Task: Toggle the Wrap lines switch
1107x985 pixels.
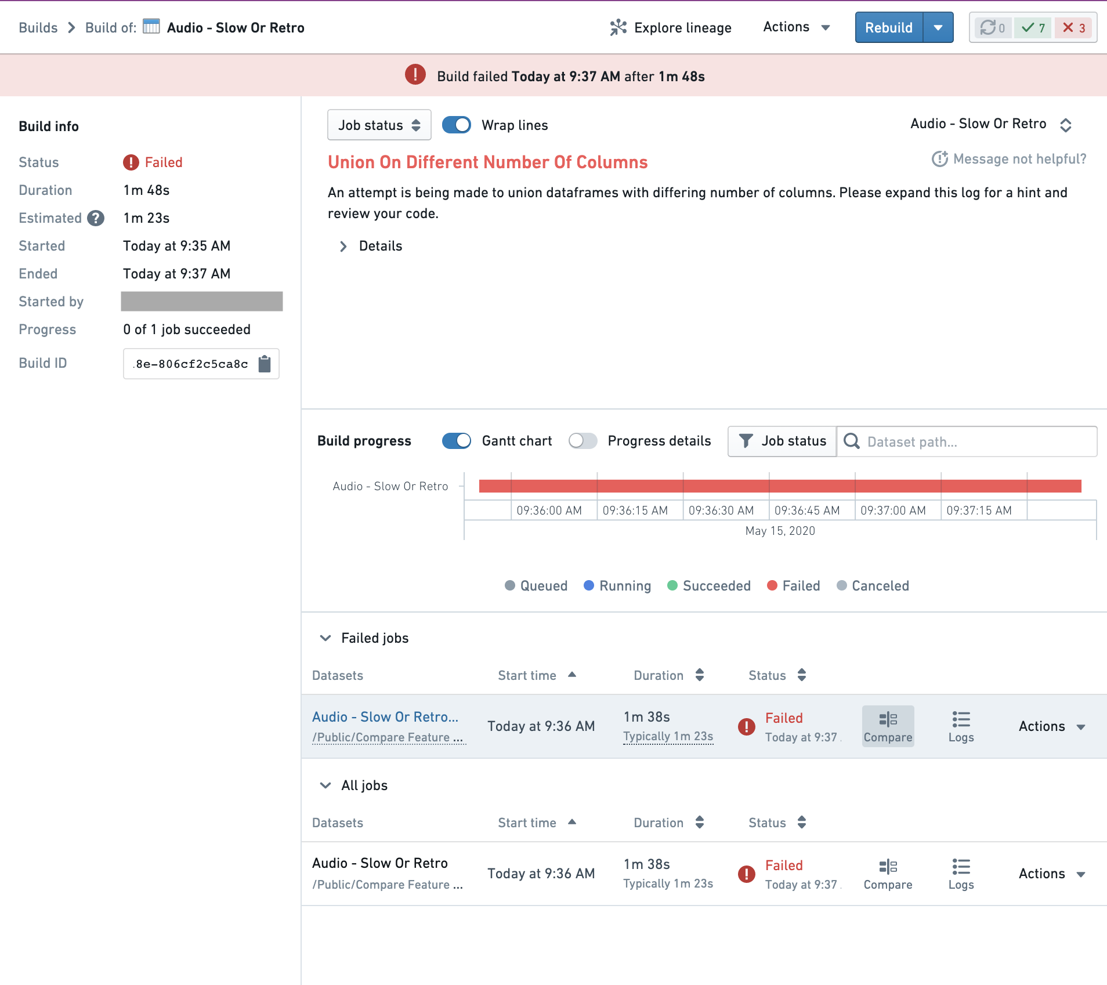Action: (457, 125)
